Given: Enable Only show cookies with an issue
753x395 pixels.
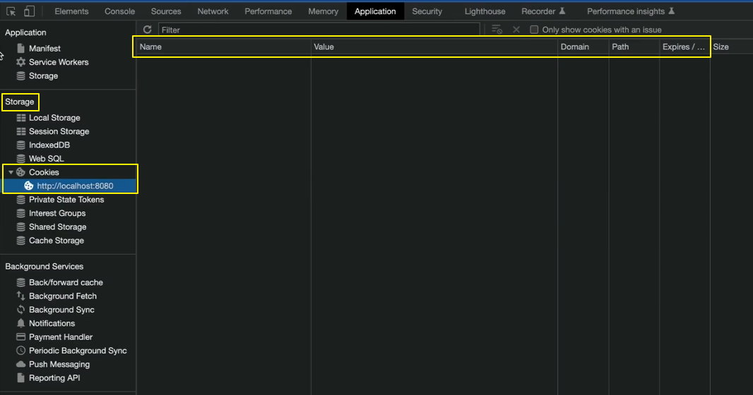Looking at the screenshot, I should pyautogui.click(x=534, y=30).
